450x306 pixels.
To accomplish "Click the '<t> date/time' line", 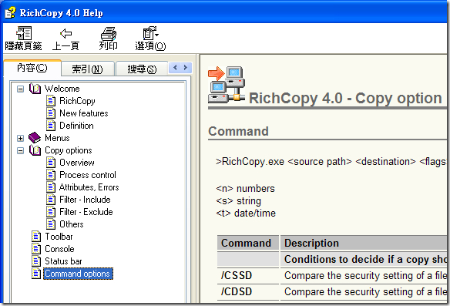I will click(246, 214).
